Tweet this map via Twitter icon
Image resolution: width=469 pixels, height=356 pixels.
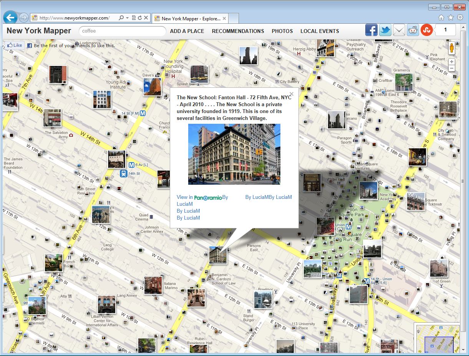click(x=385, y=30)
